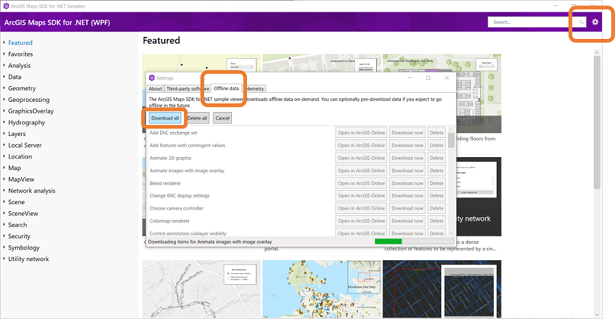Select Search category in the sidebar

18,225
